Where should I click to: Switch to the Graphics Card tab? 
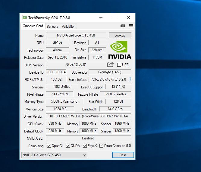(x=33, y=26)
